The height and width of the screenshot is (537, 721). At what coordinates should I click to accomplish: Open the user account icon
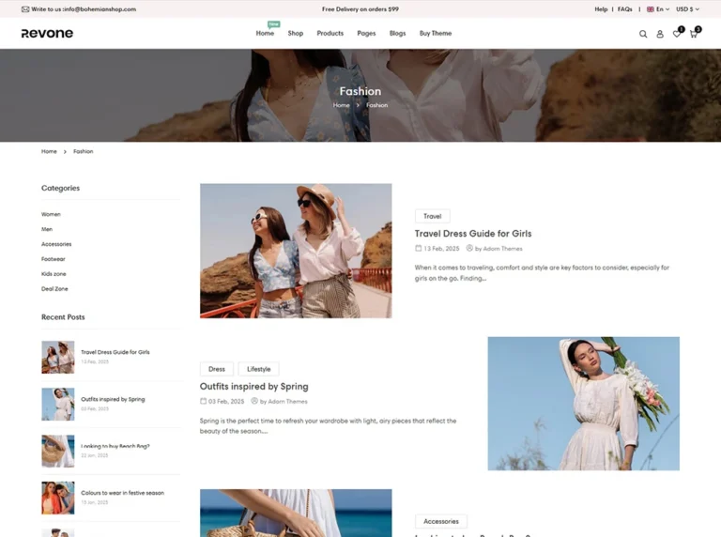[x=660, y=34]
